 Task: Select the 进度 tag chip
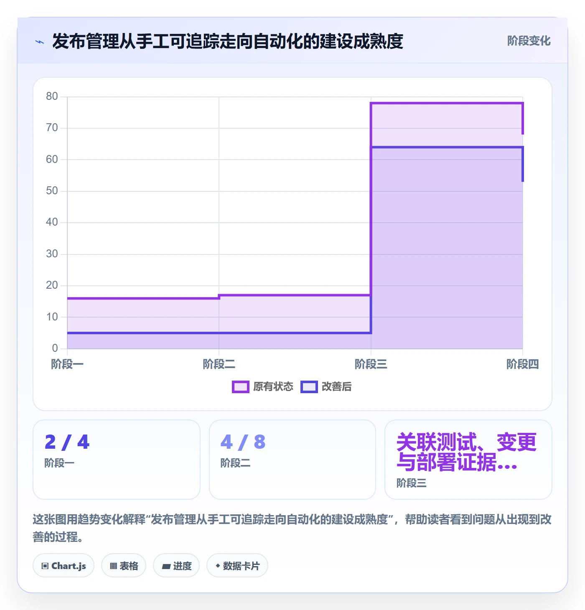[x=176, y=566]
